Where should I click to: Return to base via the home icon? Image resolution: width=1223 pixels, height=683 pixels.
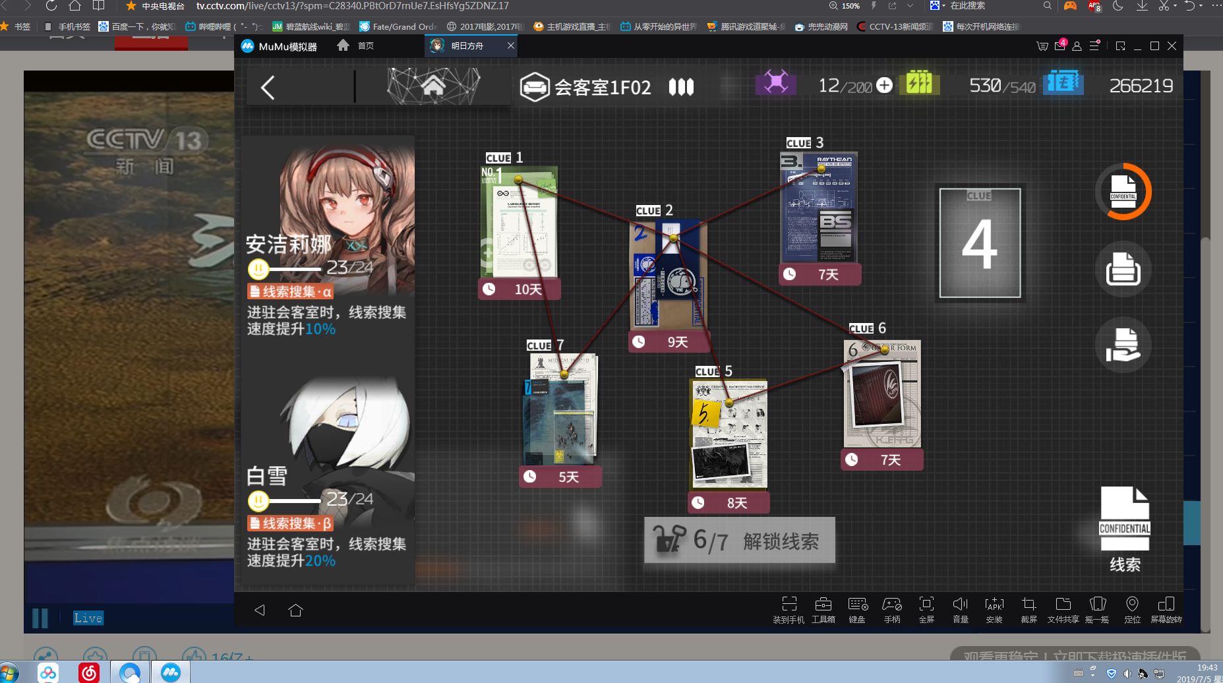(433, 86)
